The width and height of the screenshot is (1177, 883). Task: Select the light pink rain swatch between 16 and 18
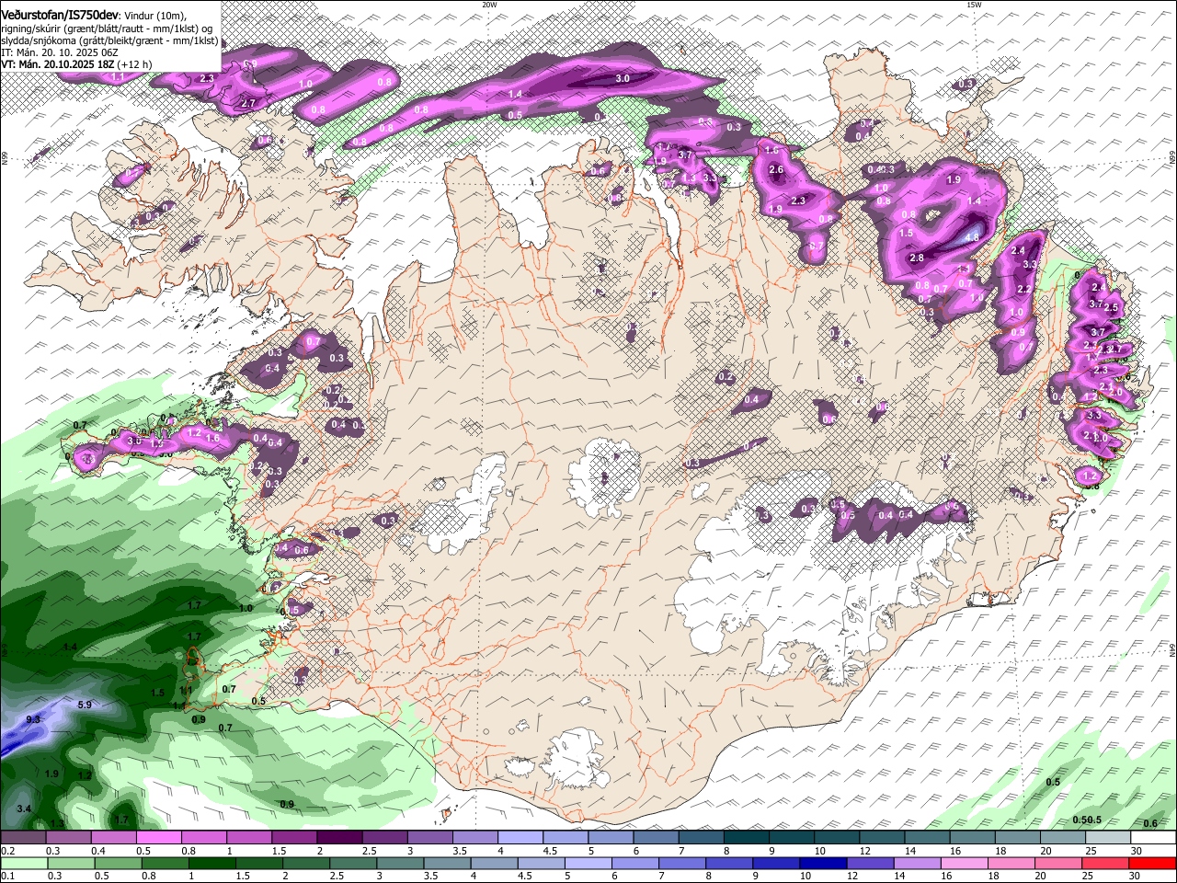(x=965, y=863)
